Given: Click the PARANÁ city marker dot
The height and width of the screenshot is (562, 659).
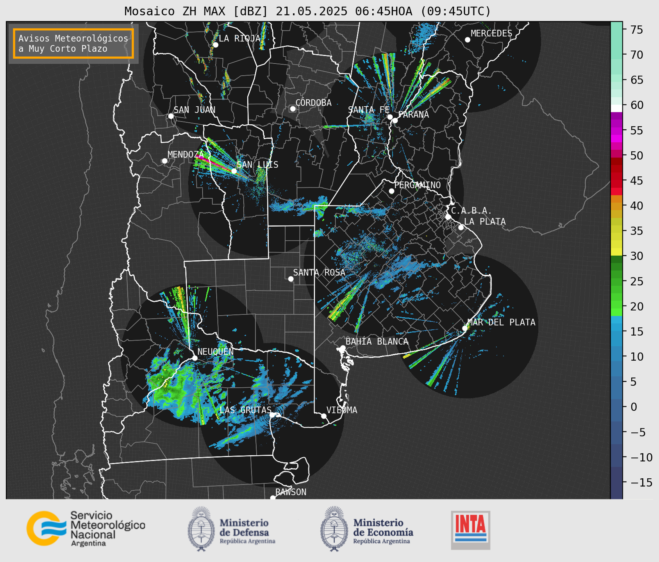Looking at the screenshot, I should (395, 120).
